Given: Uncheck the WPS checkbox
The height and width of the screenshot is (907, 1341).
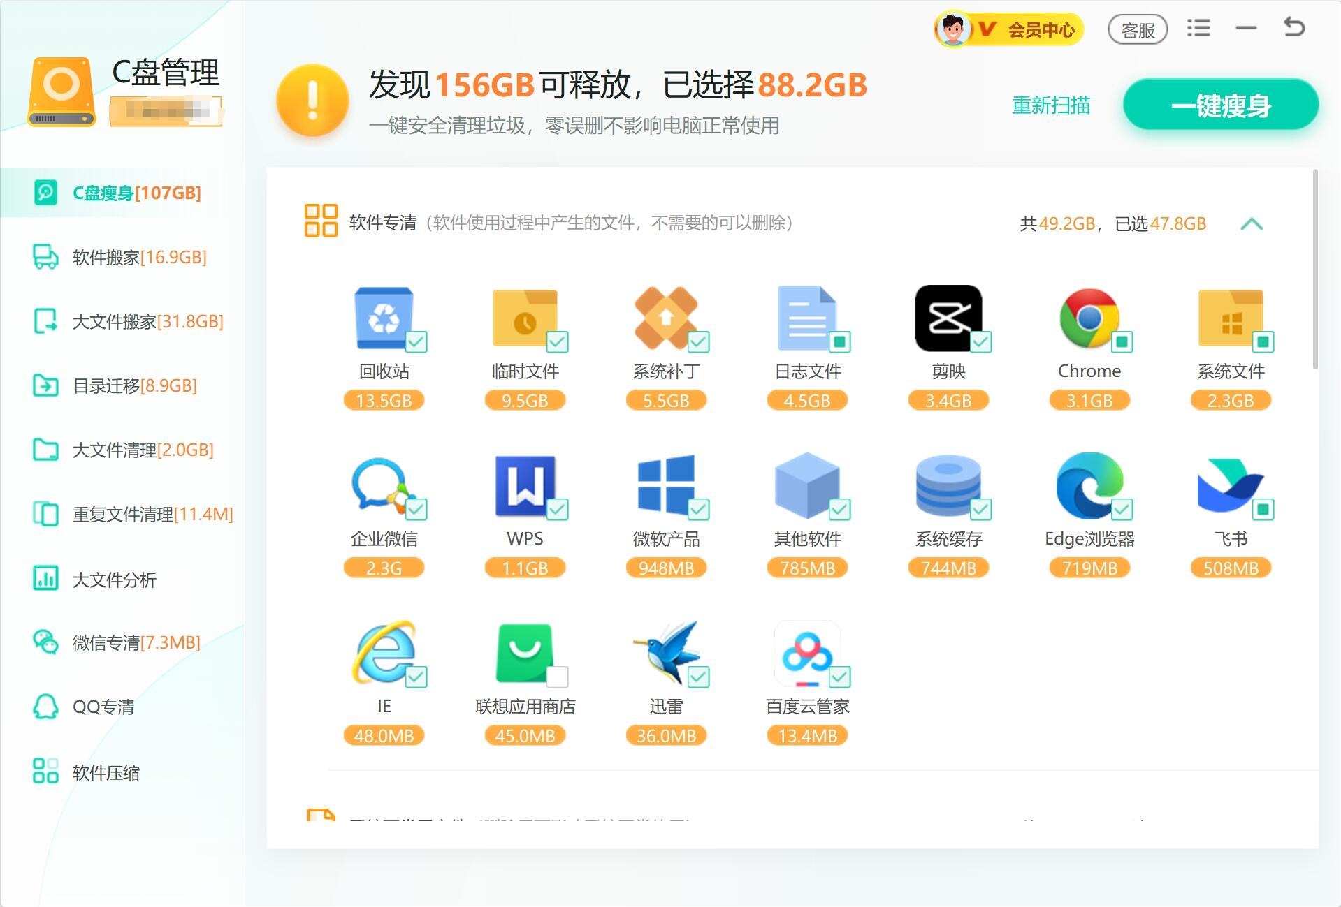Looking at the screenshot, I should (x=558, y=509).
